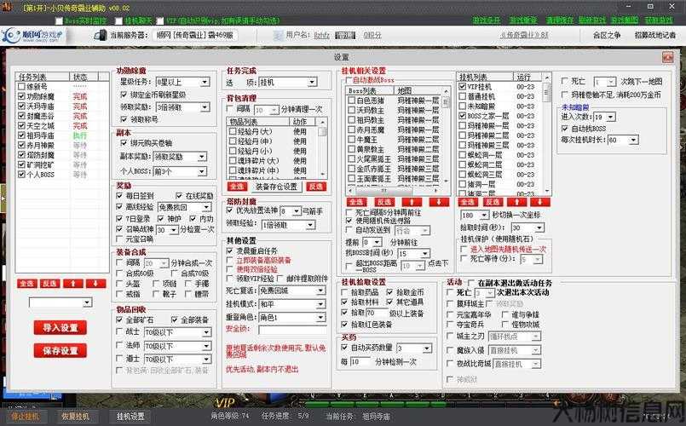Enable Boss实时监控 checkbox in top bar
The height and width of the screenshot is (426, 686).
coord(59,20)
